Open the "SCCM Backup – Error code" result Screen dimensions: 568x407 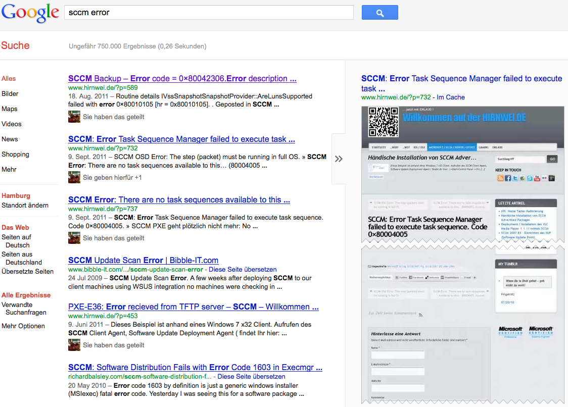(x=182, y=79)
